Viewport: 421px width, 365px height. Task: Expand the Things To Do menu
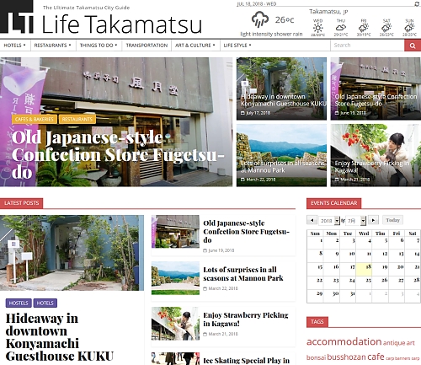coord(99,46)
